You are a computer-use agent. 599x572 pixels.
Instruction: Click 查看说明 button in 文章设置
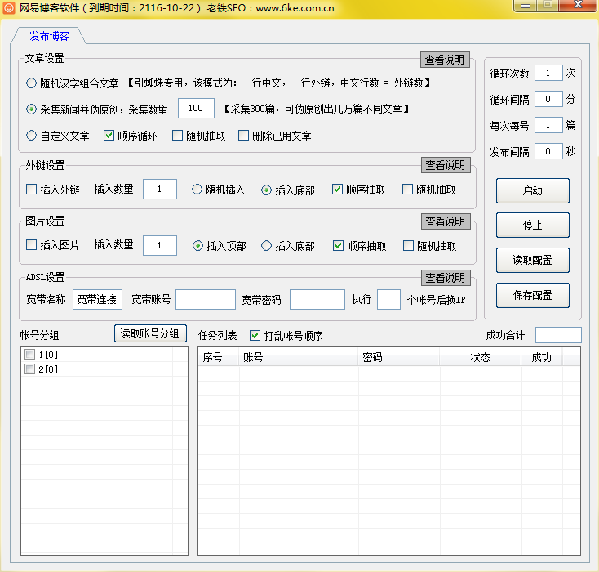[446, 60]
